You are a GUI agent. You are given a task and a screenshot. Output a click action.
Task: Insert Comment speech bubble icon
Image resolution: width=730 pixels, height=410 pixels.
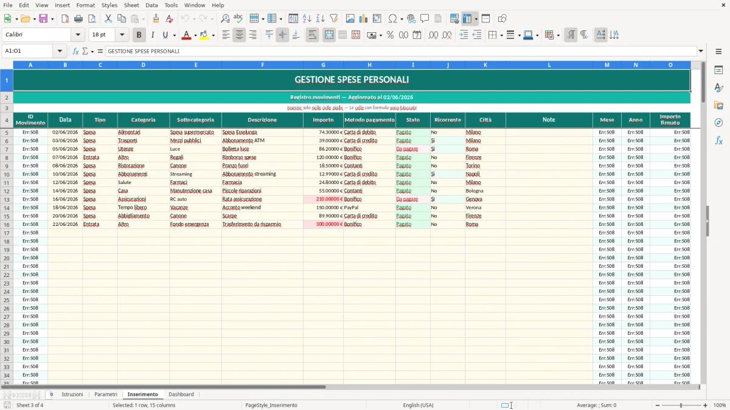(x=425, y=19)
